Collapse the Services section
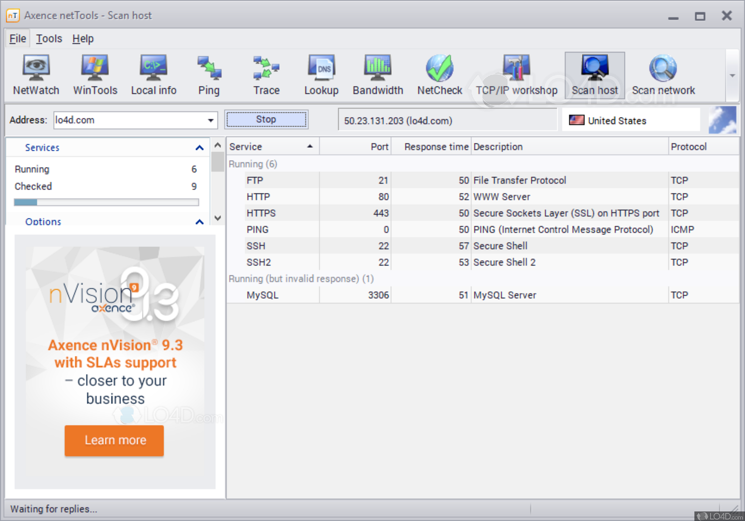Image resolution: width=745 pixels, height=521 pixels. pos(199,147)
